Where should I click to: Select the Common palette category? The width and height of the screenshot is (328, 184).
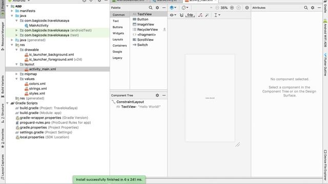[x=118, y=15]
